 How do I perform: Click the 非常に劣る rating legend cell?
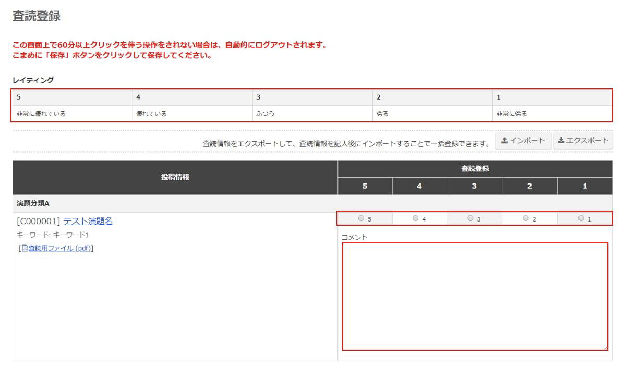(x=511, y=114)
